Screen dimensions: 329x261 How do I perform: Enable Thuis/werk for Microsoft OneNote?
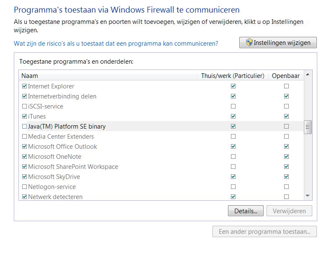(x=233, y=157)
